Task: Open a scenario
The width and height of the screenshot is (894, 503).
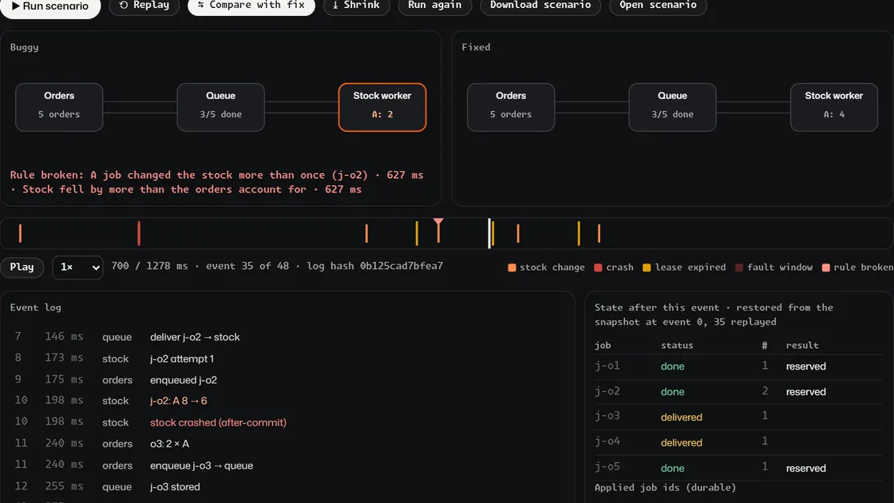Action: (x=658, y=6)
